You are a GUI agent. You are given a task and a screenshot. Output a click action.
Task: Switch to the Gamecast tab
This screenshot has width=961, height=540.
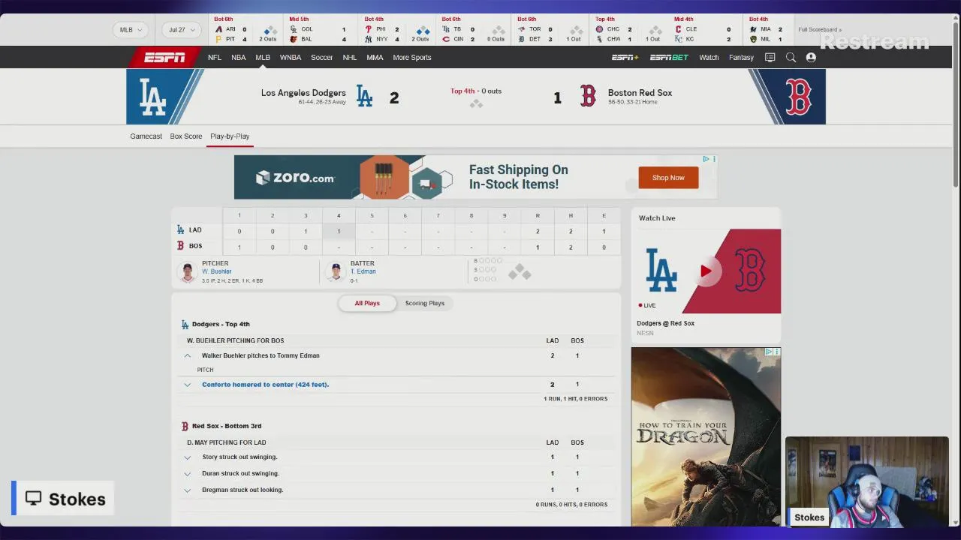point(146,136)
